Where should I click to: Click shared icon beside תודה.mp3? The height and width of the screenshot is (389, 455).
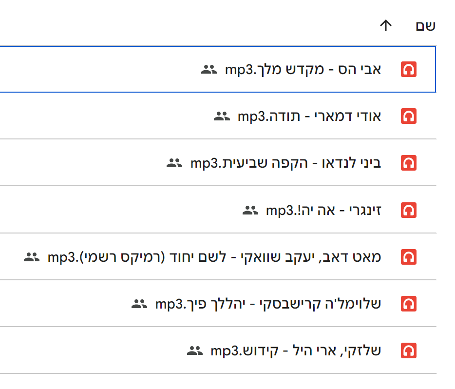(222, 116)
